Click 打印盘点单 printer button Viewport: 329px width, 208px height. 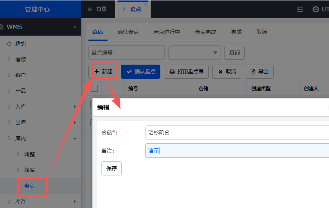186,72
